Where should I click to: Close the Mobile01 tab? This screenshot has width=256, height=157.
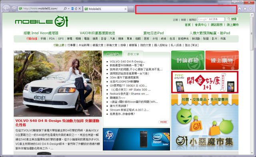(125, 9)
